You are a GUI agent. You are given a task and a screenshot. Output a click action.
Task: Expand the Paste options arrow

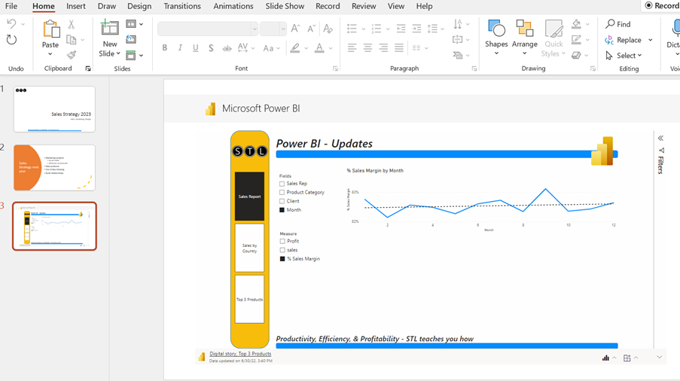50,54
